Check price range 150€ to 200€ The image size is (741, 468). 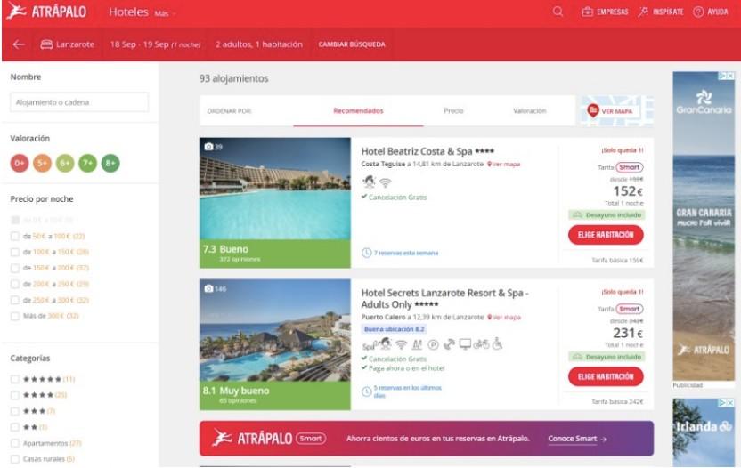pos(15,268)
